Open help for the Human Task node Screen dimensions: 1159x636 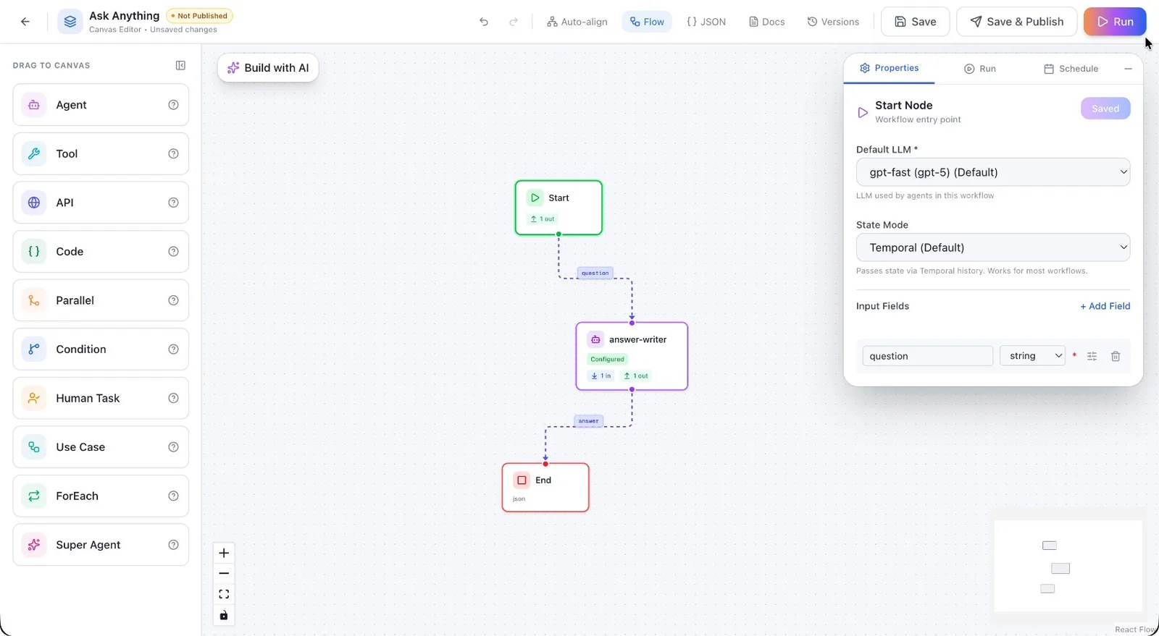pyautogui.click(x=173, y=398)
